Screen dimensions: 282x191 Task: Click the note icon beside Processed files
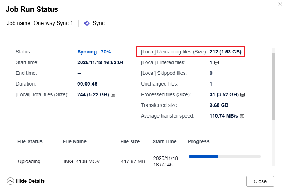point(242,95)
